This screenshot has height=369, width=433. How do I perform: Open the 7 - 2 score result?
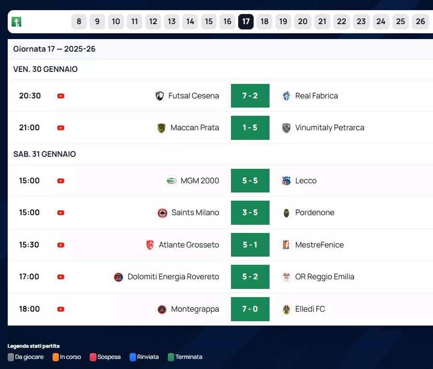pos(250,96)
